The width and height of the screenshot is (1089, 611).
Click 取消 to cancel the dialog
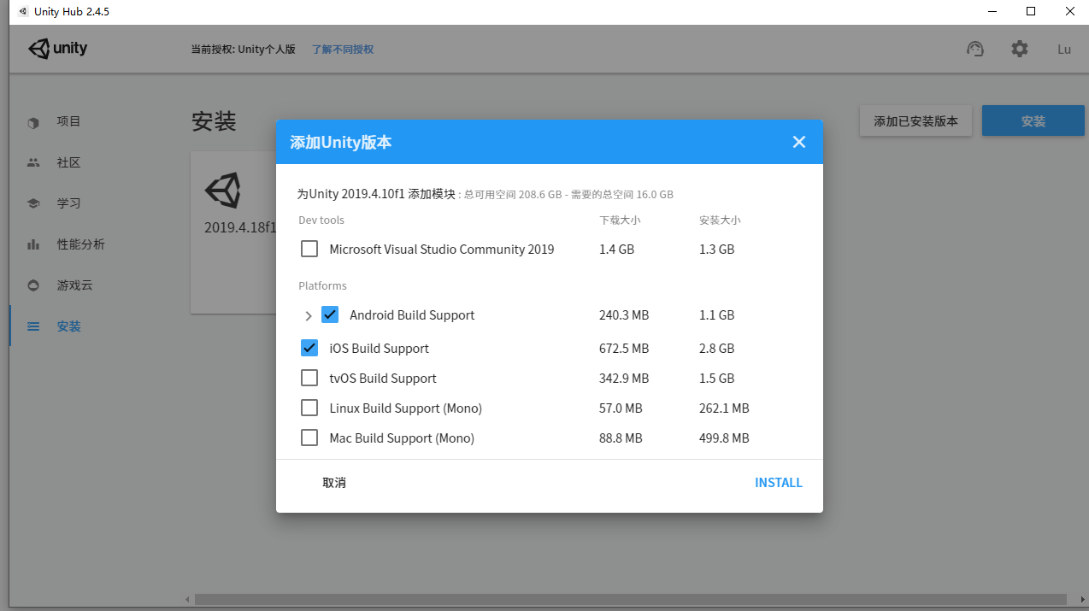[x=334, y=483]
